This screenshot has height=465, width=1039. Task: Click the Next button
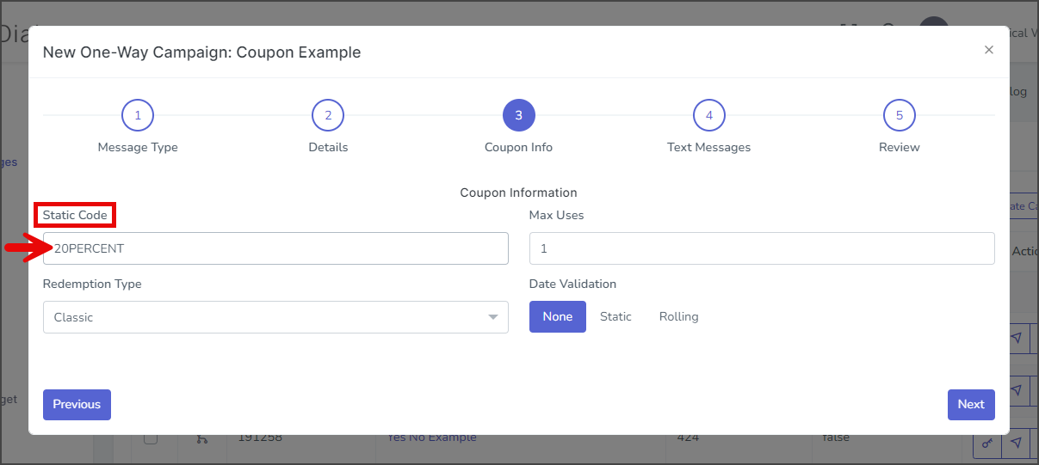(971, 404)
